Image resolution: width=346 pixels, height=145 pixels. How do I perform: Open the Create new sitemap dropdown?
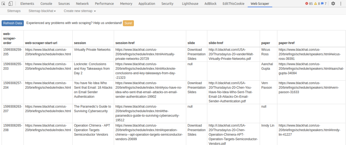click(80, 11)
